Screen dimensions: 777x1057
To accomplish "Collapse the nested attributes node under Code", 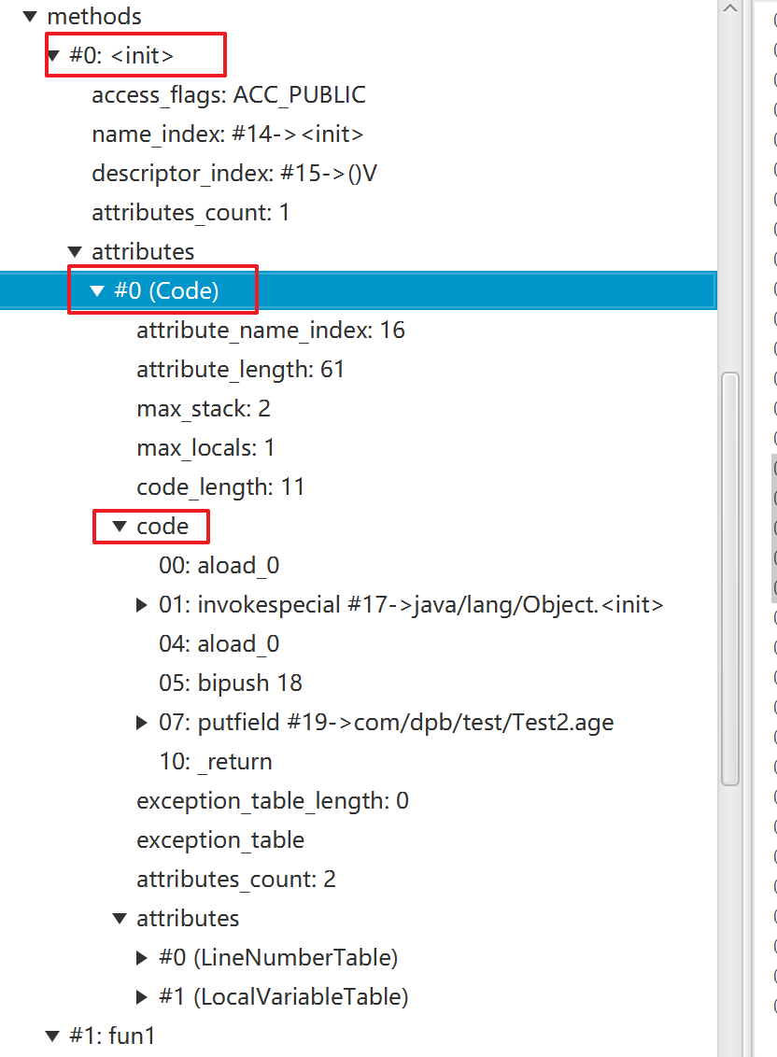I will pyautogui.click(x=120, y=919).
